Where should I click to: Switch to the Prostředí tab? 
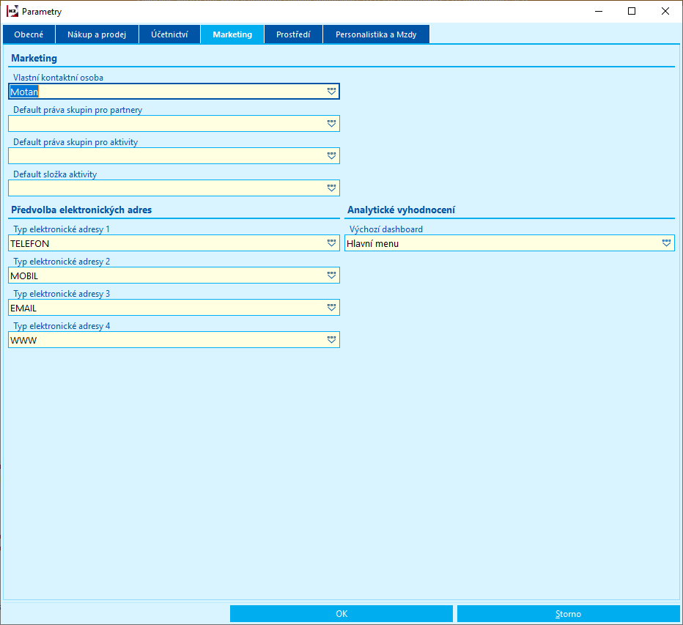tap(293, 34)
